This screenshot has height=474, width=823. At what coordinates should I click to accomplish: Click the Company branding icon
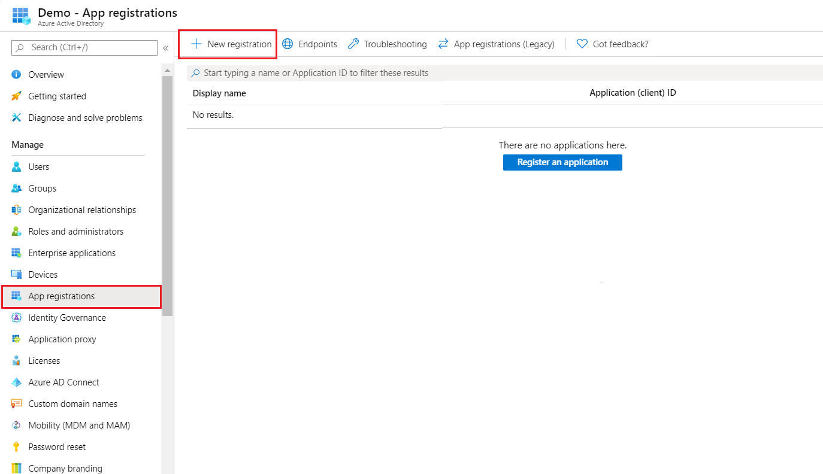tap(16, 469)
